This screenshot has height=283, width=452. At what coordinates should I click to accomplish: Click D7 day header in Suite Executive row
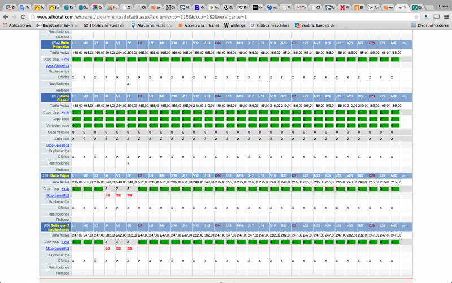pos(140,43)
